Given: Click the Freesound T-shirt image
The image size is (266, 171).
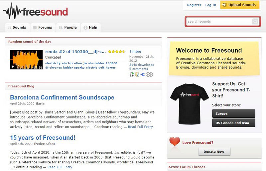Looking at the screenshot, I should pos(189,103).
